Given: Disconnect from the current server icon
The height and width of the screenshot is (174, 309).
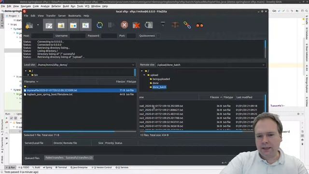Looking at the screenshot, I should (136, 25).
